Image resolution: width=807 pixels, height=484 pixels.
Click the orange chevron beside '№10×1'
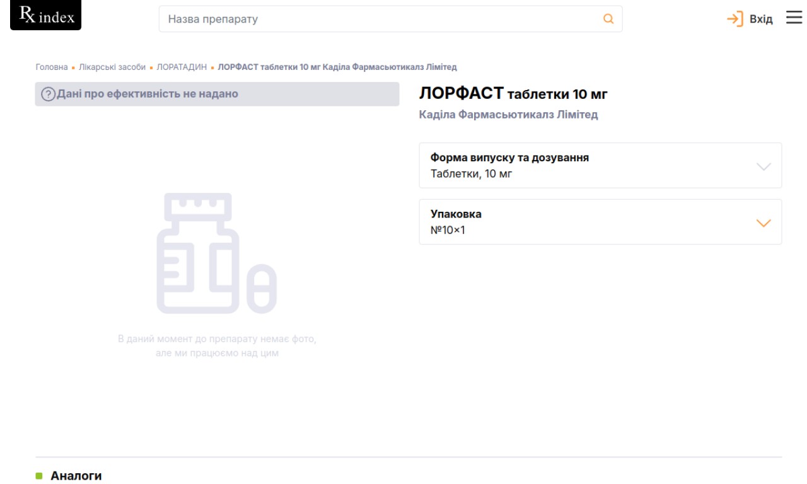coord(763,223)
